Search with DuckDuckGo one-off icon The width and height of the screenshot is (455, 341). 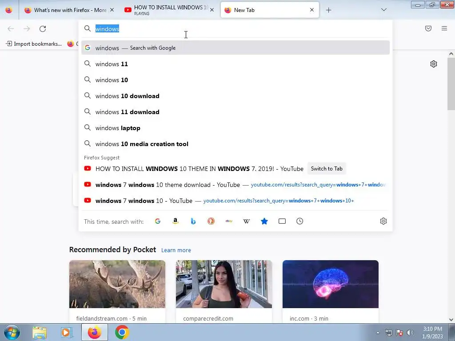211,221
